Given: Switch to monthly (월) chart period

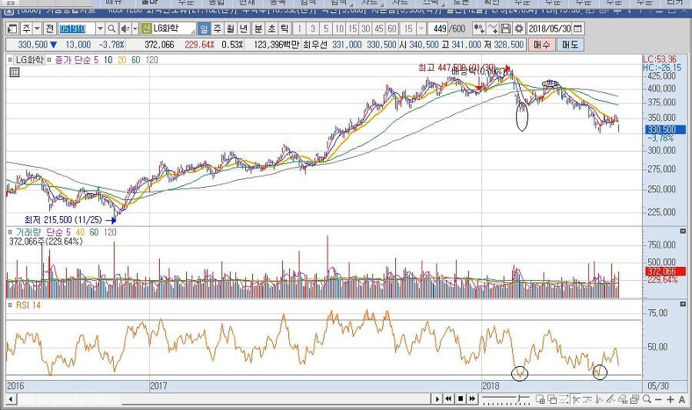Looking at the screenshot, I should (231, 28).
